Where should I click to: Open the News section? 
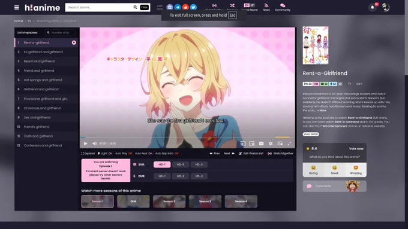pyautogui.click(x=266, y=7)
